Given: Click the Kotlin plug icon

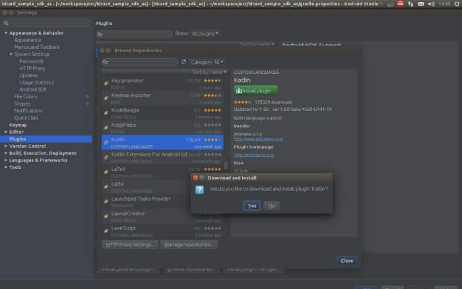Looking at the screenshot, I should [x=106, y=143].
